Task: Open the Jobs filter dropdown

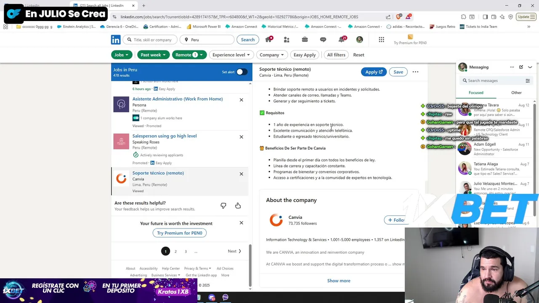Action: pos(122,55)
